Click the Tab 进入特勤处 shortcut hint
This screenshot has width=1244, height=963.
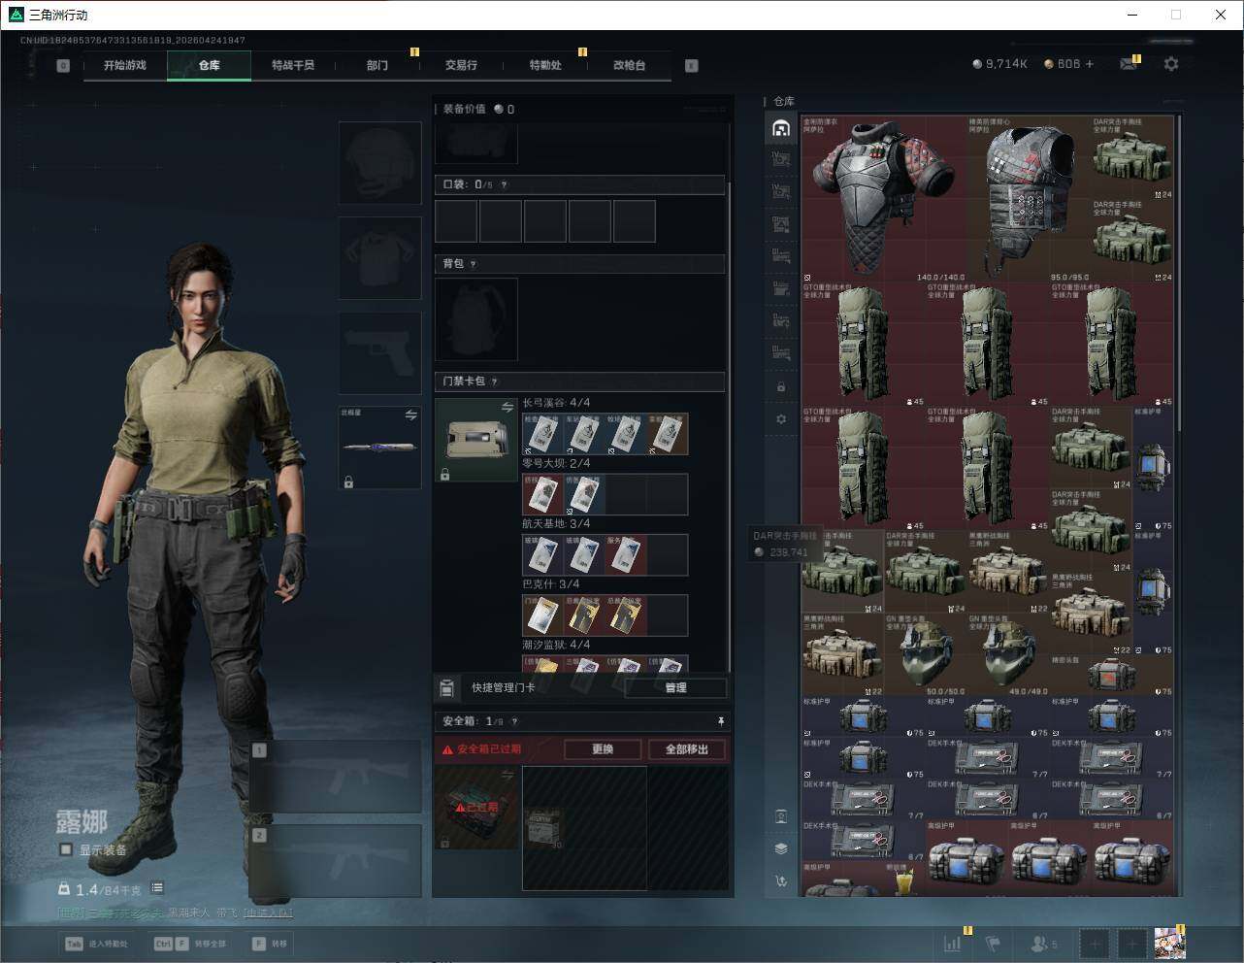tap(96, 944)
